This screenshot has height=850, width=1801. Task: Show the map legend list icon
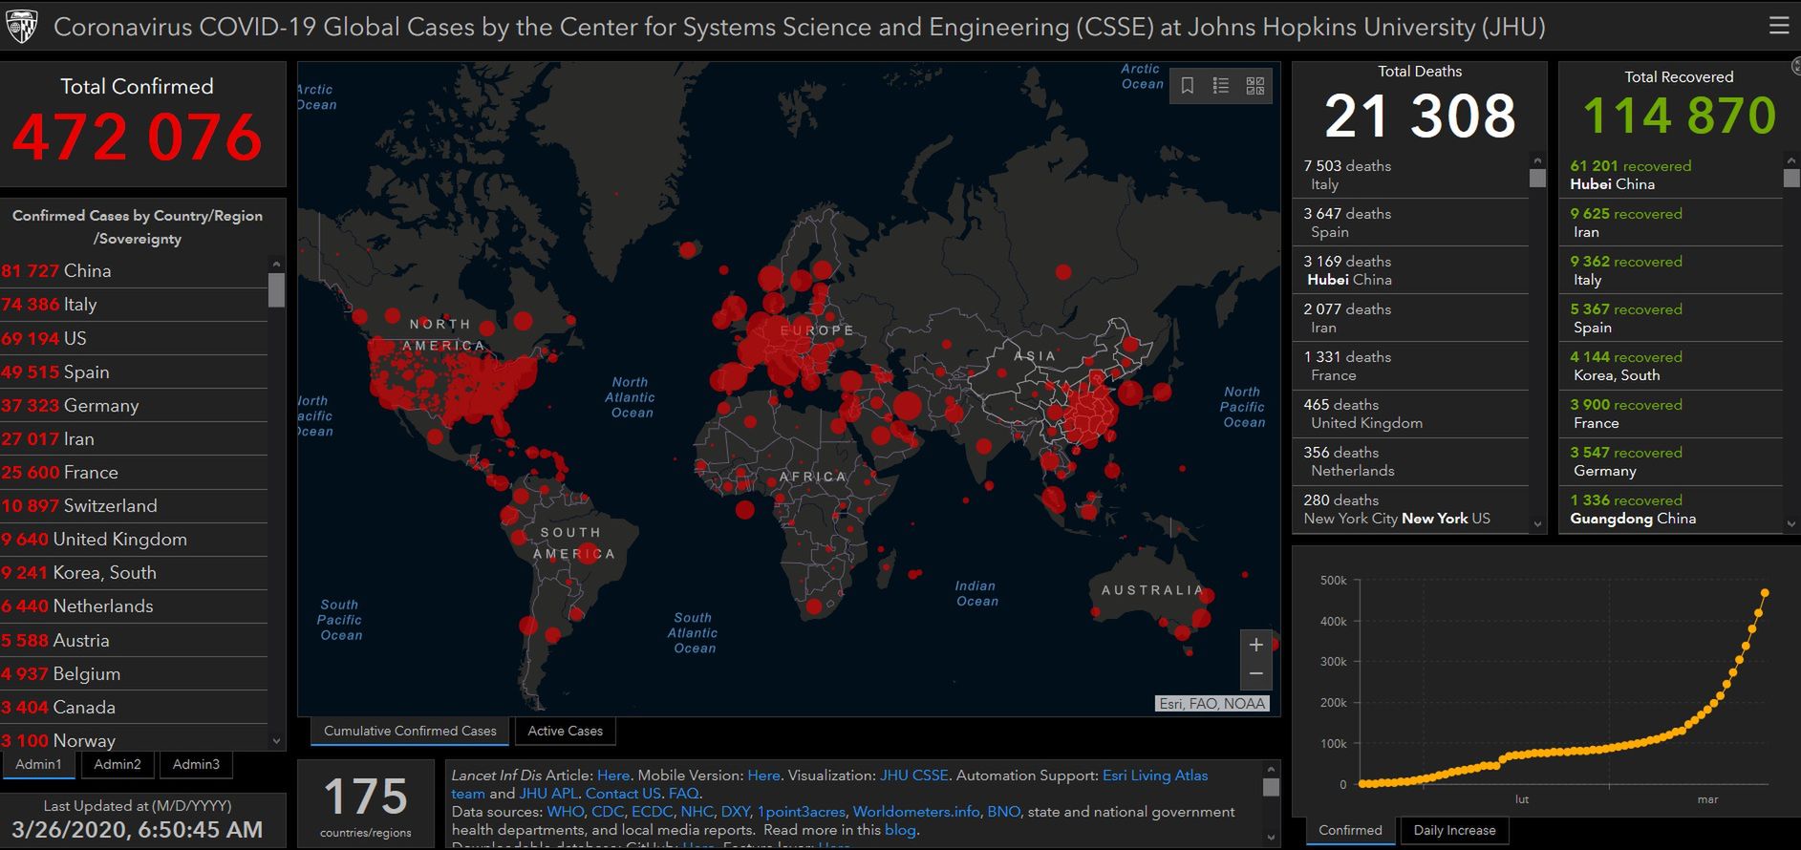coord(1221,86)
